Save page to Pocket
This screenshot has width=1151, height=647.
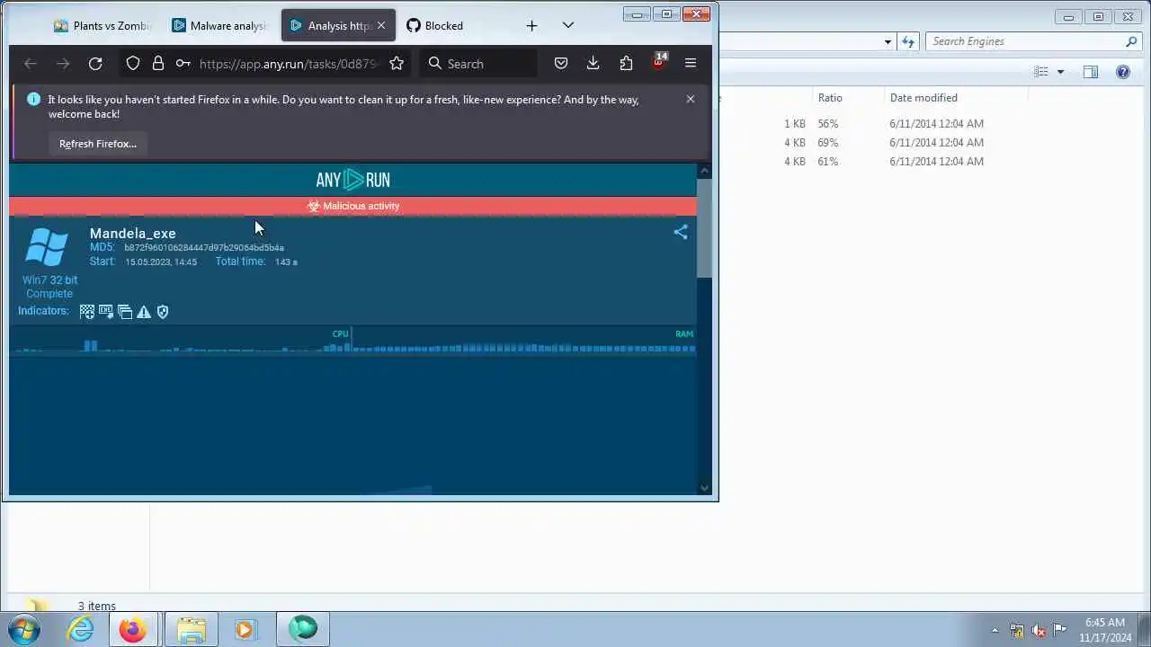561,64
